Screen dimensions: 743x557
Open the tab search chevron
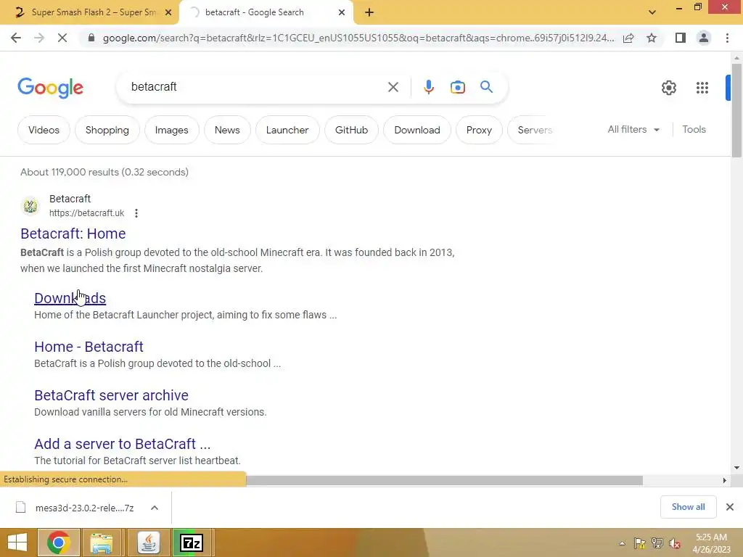tap(652, 12)
